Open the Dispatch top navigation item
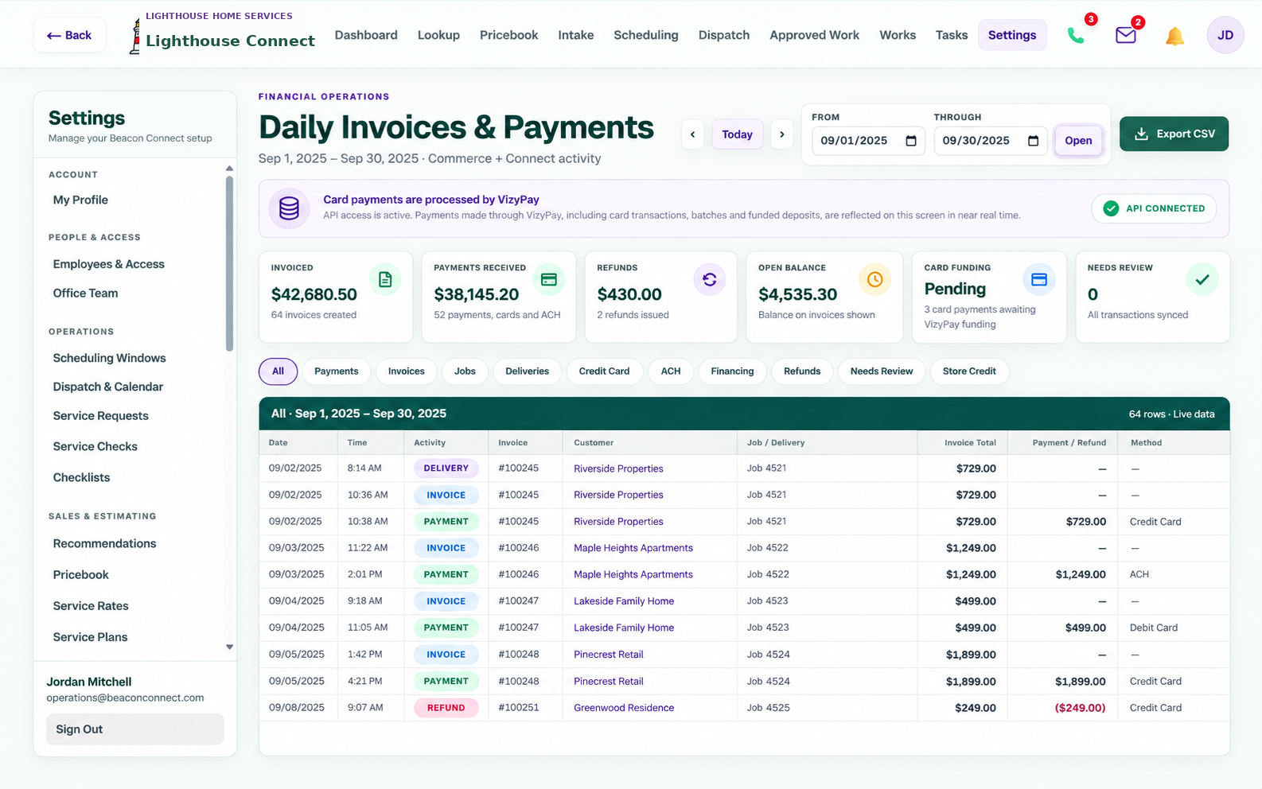1262x789 pixels. 723,35
